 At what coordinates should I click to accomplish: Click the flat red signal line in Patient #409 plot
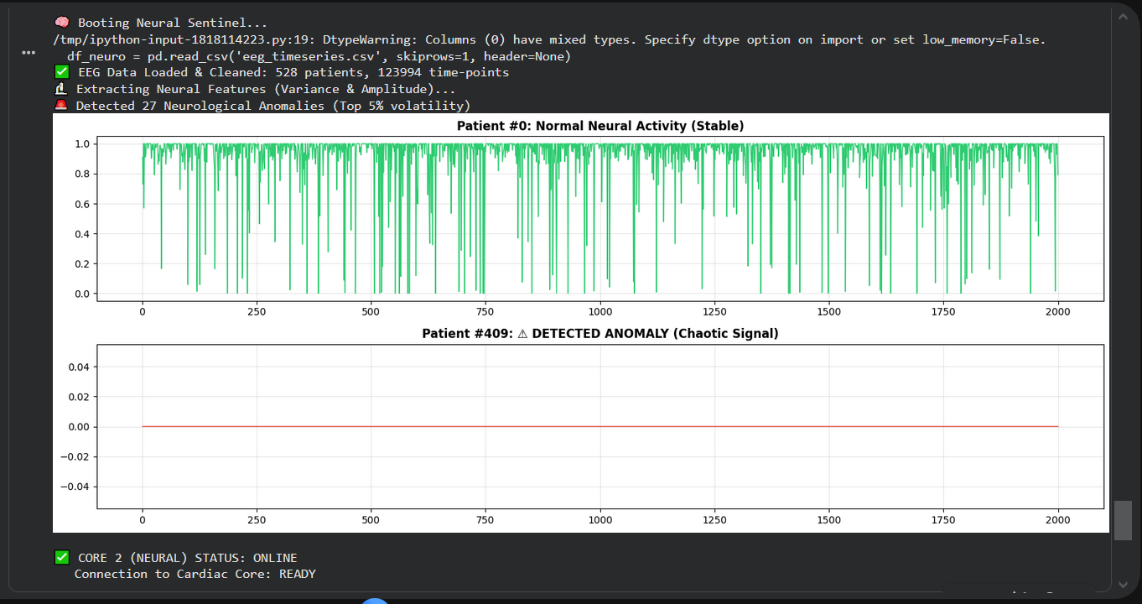pos(600,426)
